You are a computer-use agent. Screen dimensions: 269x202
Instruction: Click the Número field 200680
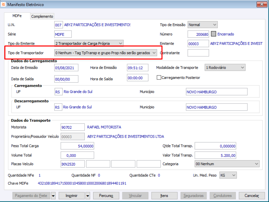pyautogui.click(x=198, y=34)
